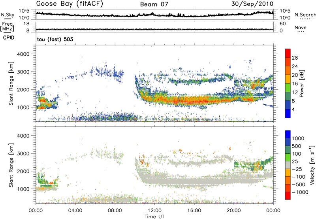
Task: Pick the gray segment of the Velocity colorbar
Action: [x=288, y=165]
